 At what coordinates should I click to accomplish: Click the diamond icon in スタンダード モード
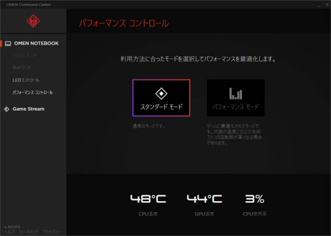[161, 93]
